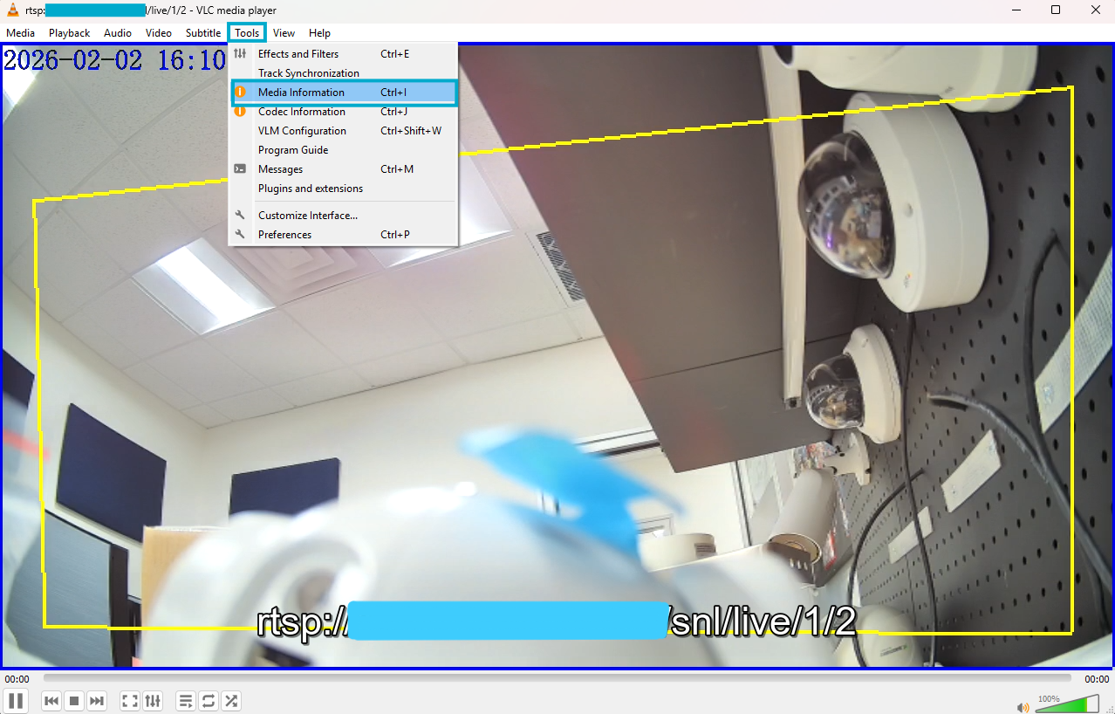
Task: Expand the Media menu
Action: point(20,33)
